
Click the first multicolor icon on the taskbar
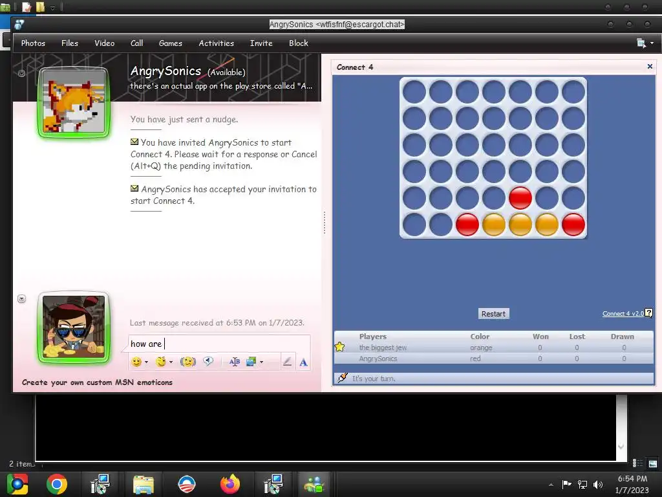(17, 484)
